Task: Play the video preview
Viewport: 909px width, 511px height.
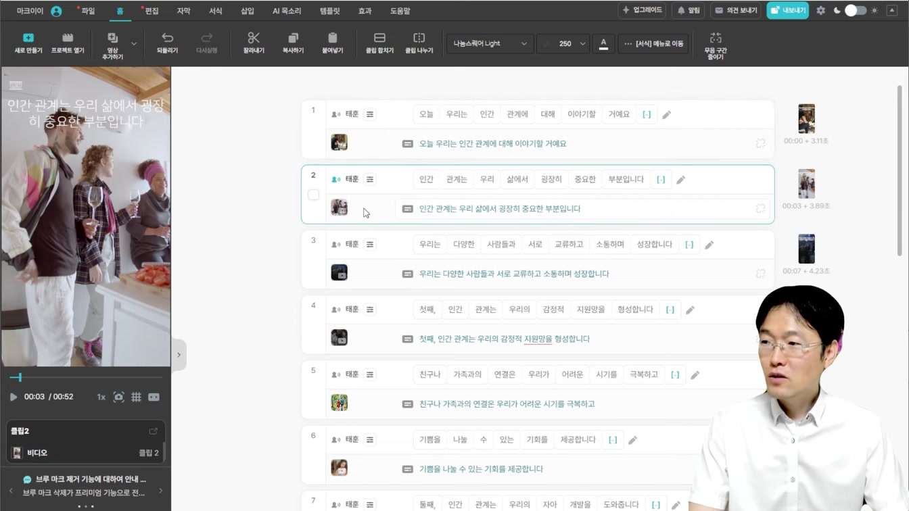Action: click(x=13, y=397)
